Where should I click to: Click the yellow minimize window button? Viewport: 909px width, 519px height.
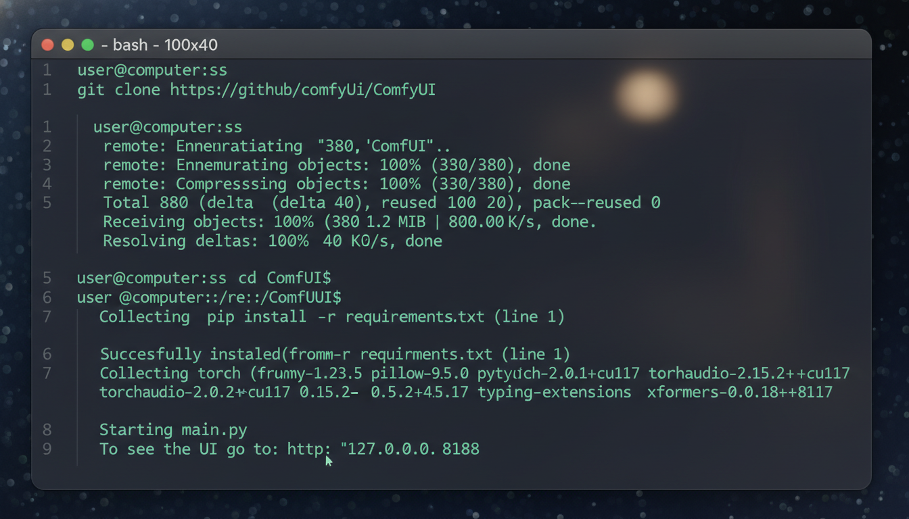click(67, 45)
